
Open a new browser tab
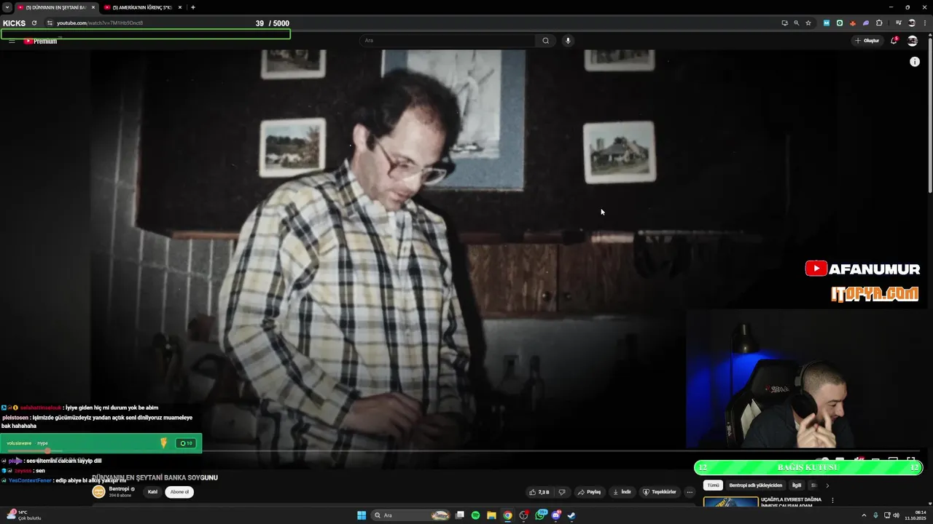(193, 7)
